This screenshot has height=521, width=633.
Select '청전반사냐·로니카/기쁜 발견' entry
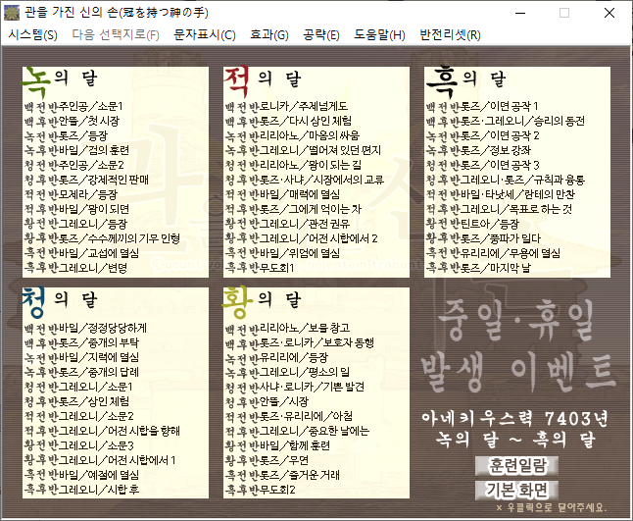pos(294,387)
